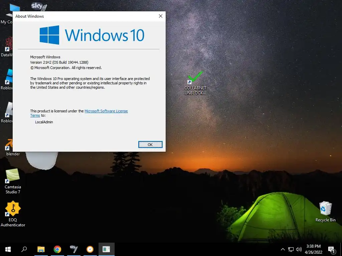Select the upper Roblox desktop shortcut

pos(7,79)
